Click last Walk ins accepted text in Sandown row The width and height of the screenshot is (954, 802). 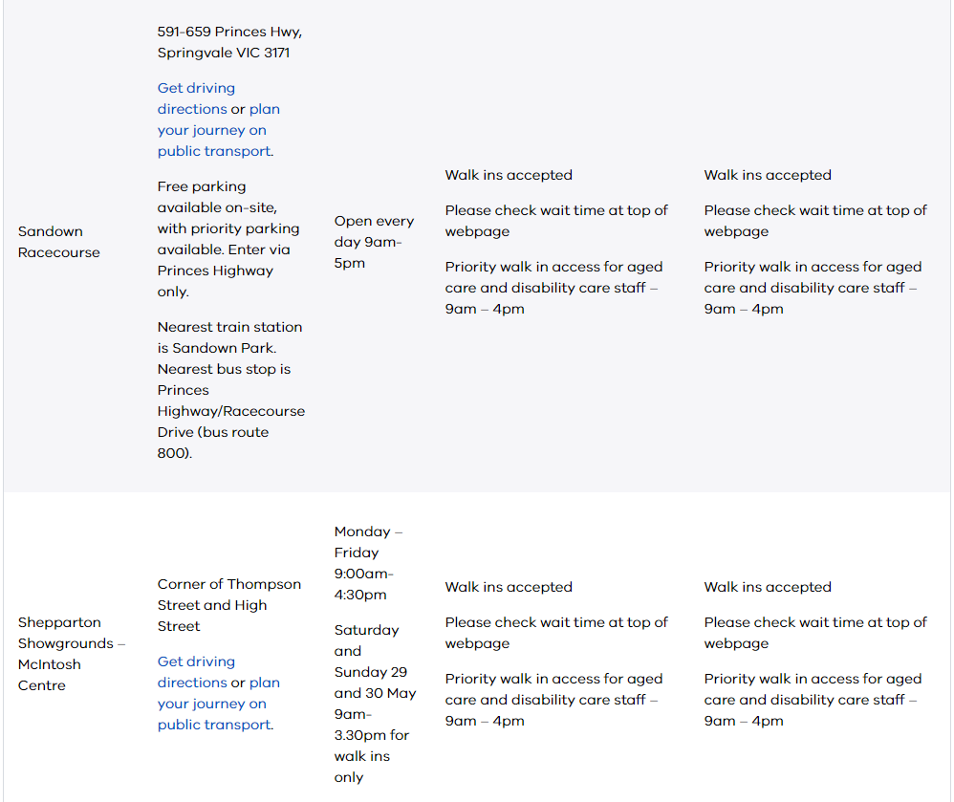coord(768,175)
